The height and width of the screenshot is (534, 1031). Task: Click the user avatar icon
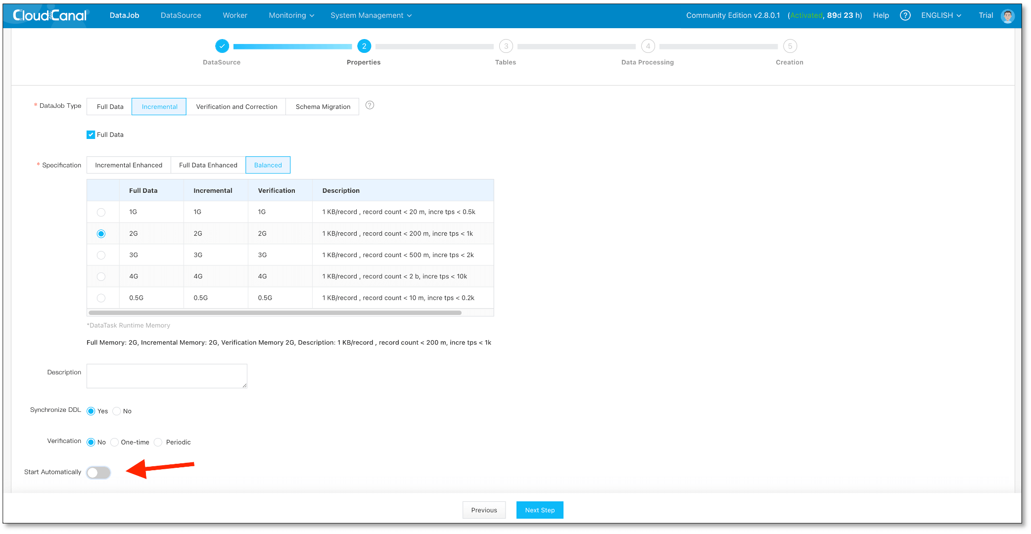point(1007,16)
